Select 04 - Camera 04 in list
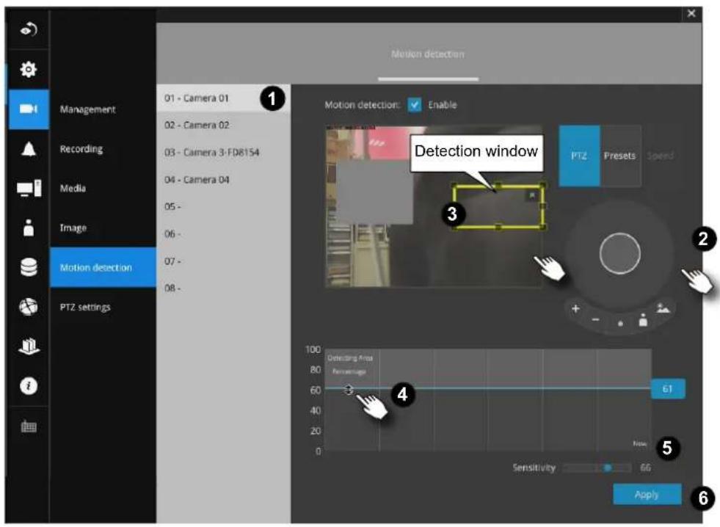 [223, 180]
